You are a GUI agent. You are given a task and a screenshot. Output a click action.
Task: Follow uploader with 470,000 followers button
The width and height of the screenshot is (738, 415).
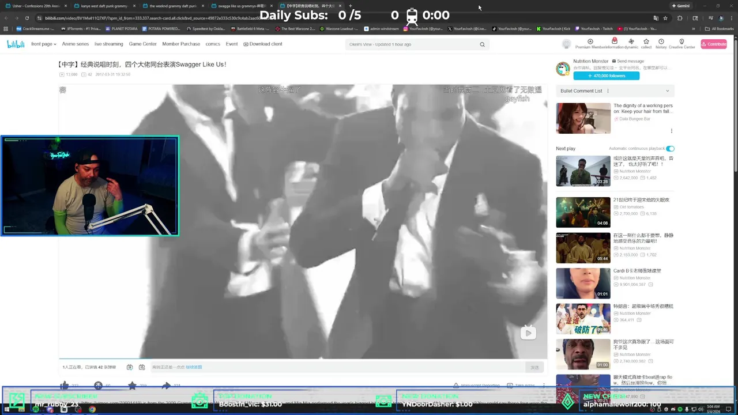(606, 76)
